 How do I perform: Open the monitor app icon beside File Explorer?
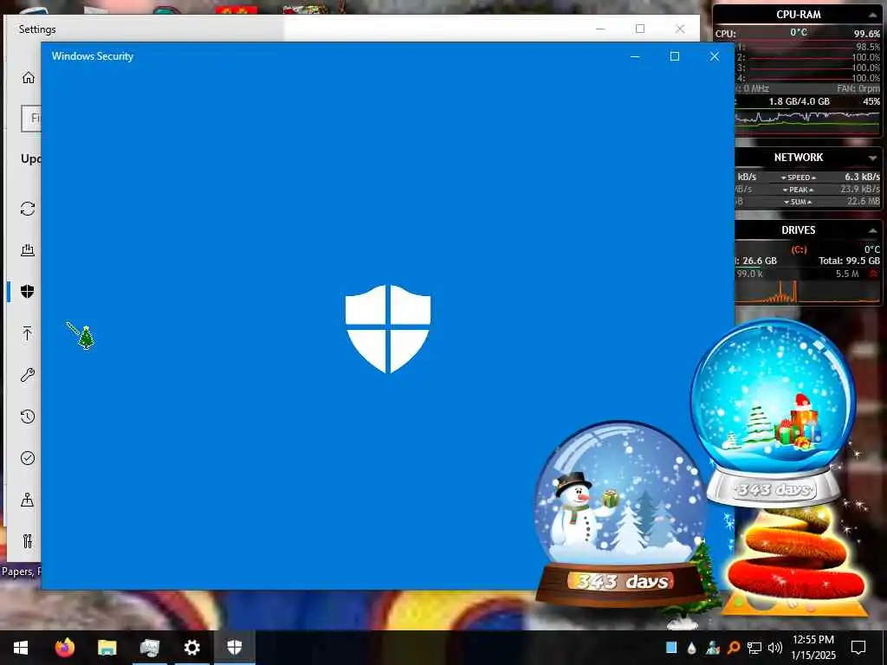[149, 648]
